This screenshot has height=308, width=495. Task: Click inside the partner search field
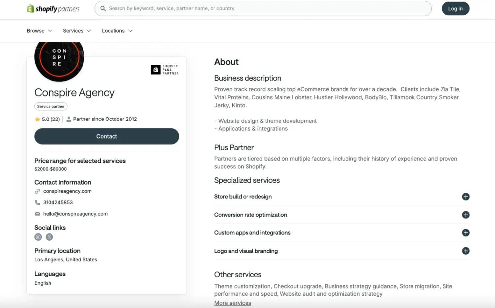[x=231, y=8]
